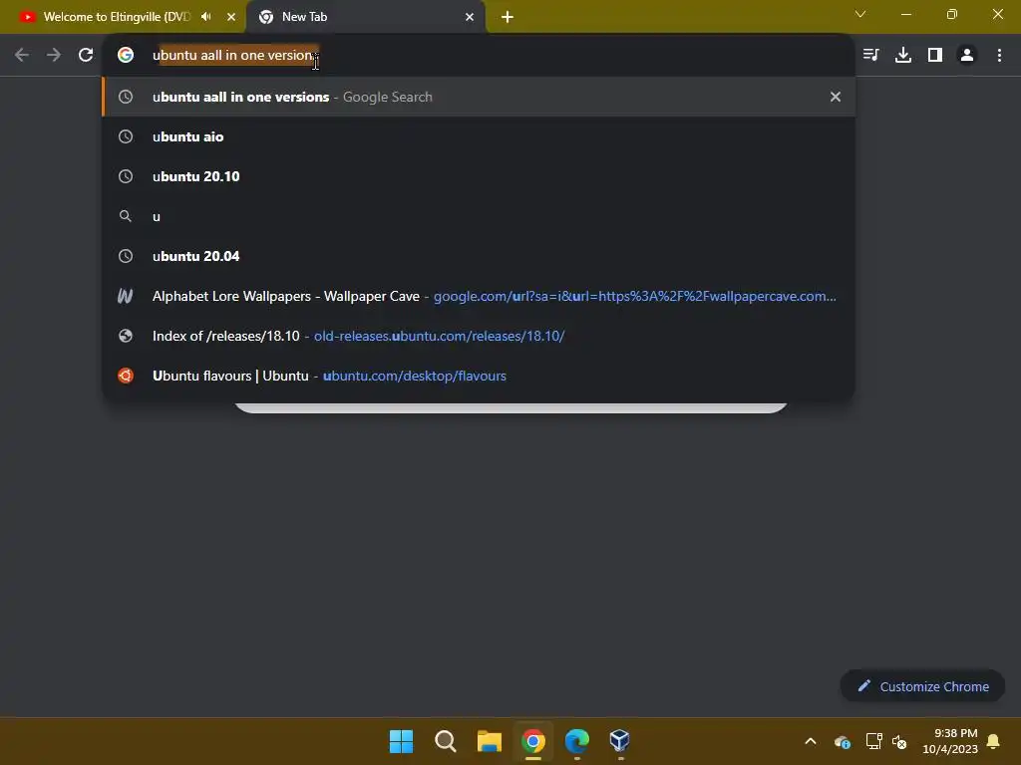Open the tab search dropdown chevron
1021x765 pixels.
point(860,14)
